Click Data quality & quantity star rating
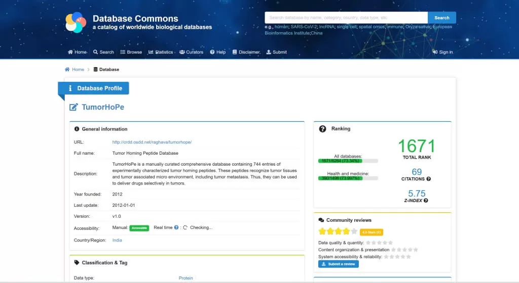 click(x=379, y=243)
